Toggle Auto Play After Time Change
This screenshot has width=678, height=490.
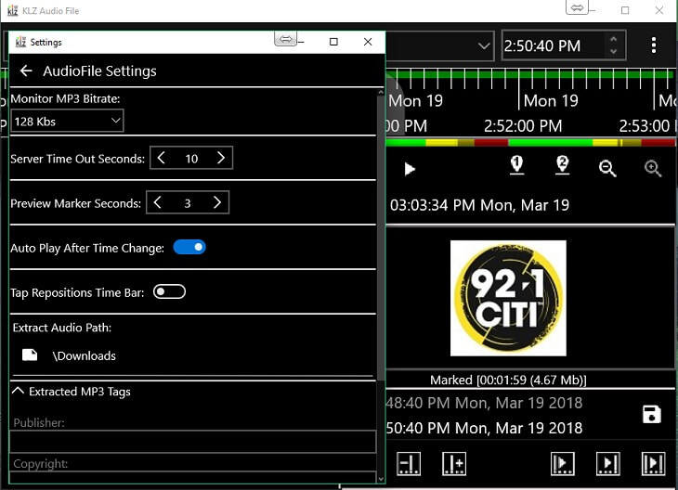(189, 247)
